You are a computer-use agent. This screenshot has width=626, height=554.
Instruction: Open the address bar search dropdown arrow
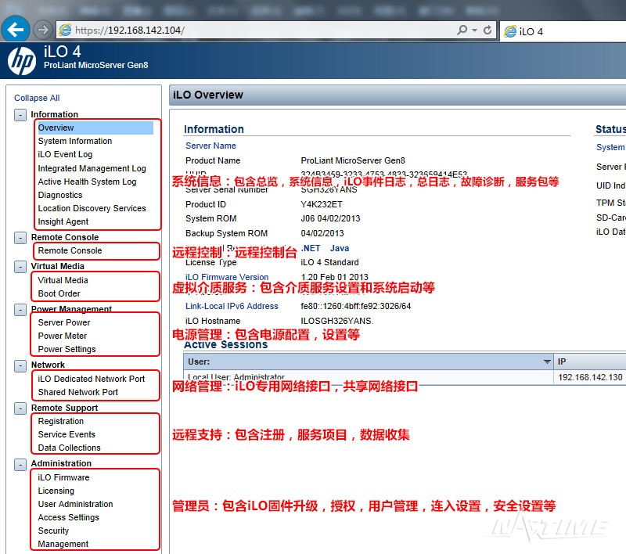[475, 30]
